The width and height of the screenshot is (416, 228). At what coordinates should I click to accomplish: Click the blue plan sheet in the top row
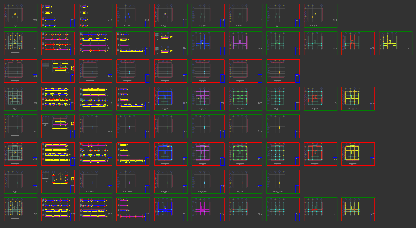point(133,16)
